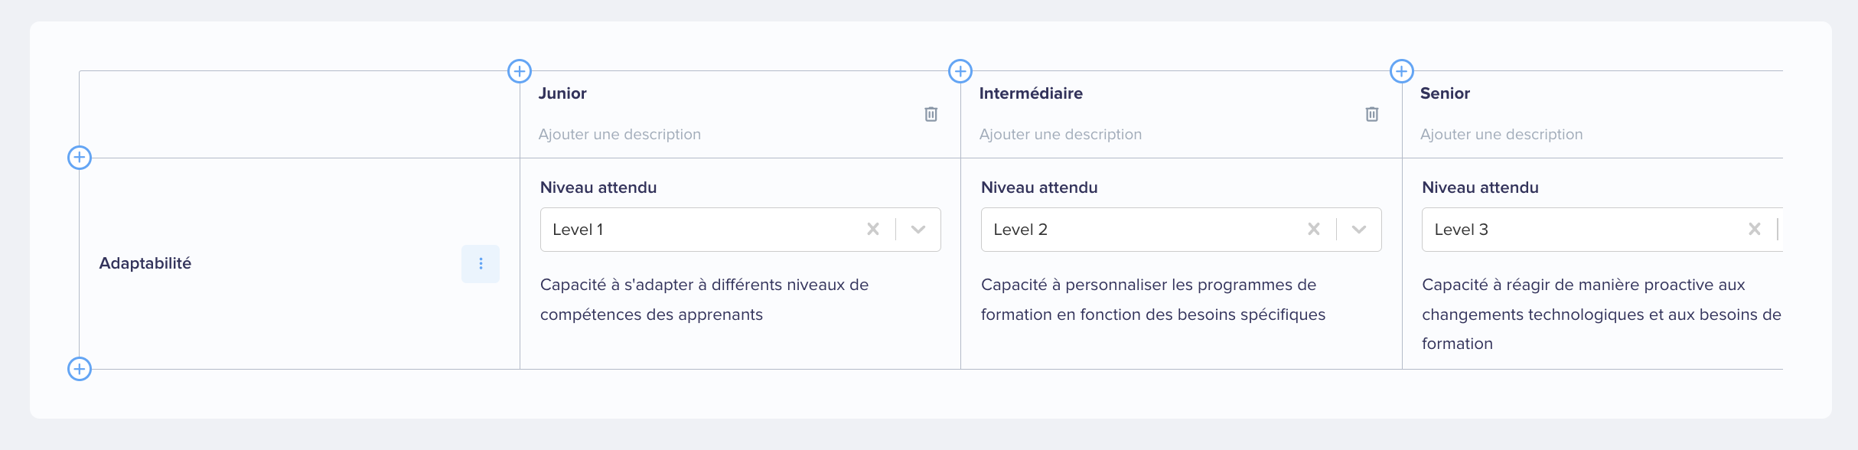Viewport: 1858px width, 450px height.
Task: Delete the Intermédiaire column with trash icon
Action: point(1372,114)
